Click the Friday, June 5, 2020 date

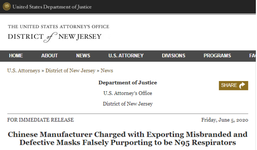click(x=225, y=120)
